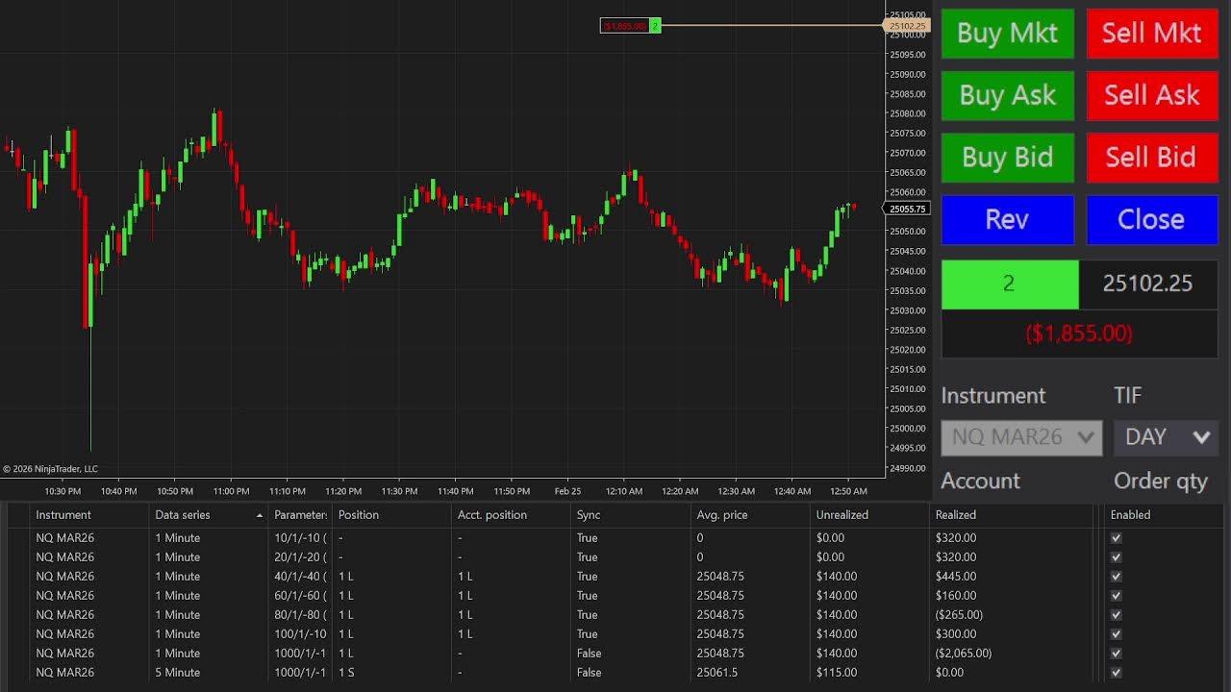
Task: Sort by the Data series column header
Action: tap(182, 515)
